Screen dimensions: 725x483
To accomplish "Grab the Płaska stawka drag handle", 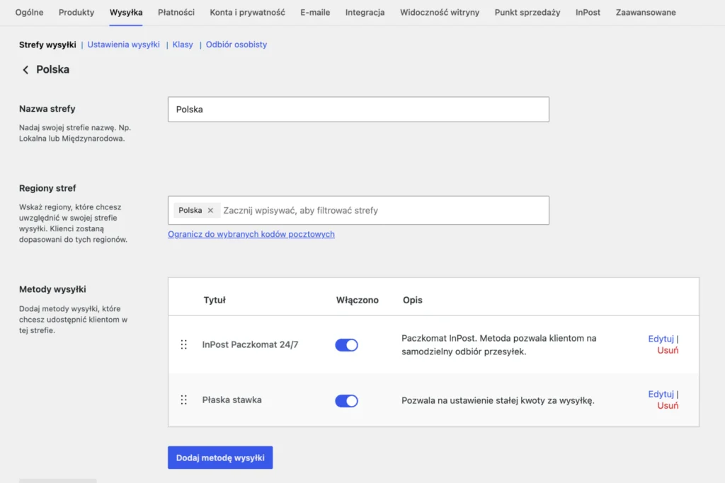I will (183, 400).
